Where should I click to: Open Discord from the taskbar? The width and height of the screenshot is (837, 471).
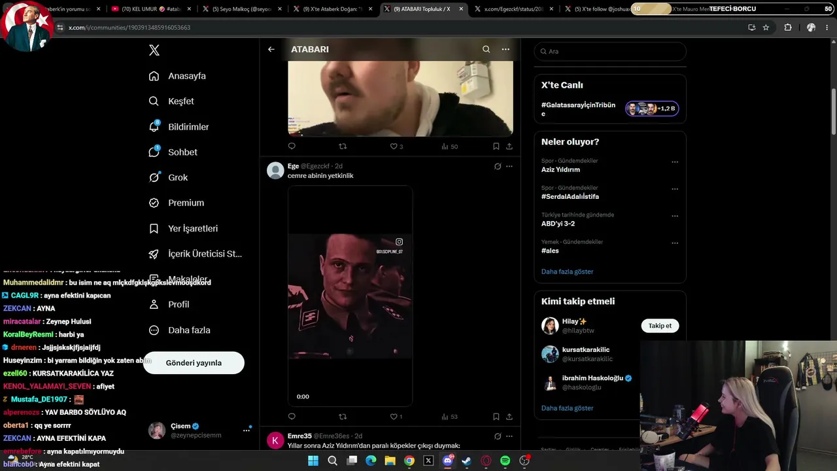tap(448, 461)
